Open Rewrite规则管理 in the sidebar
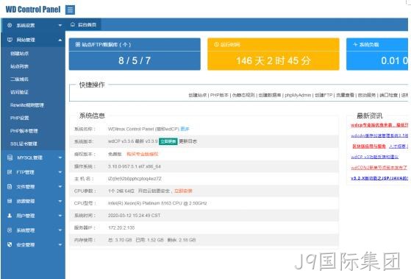This screenshot has width=411, height=279. tap(27, 105)
